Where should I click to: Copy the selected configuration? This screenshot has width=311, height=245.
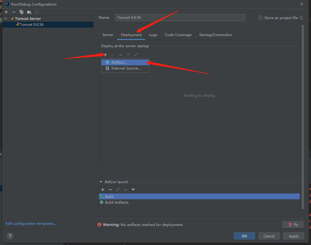pos(21,12)
